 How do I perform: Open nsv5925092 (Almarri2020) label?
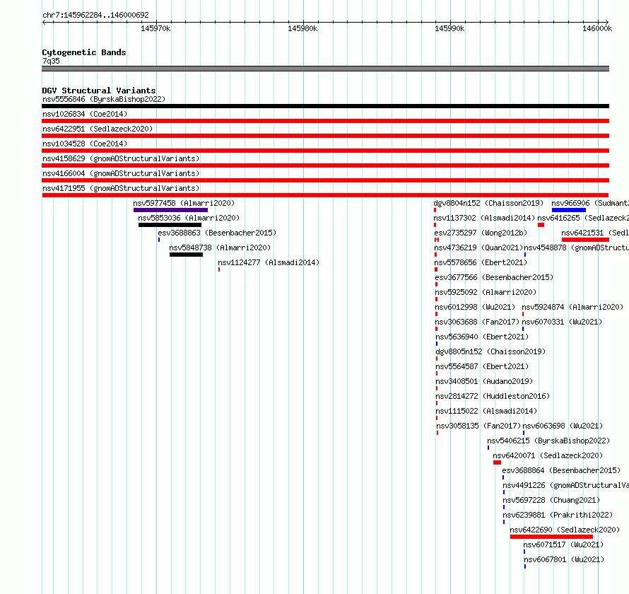pyautogui.click(x=486, y=292)
